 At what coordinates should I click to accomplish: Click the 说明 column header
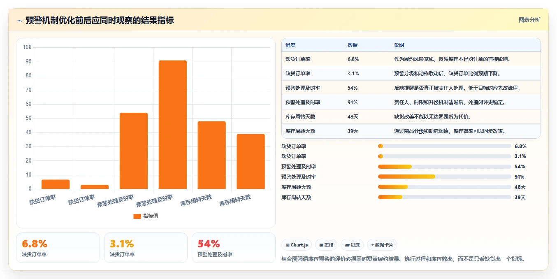pos(399,45)
